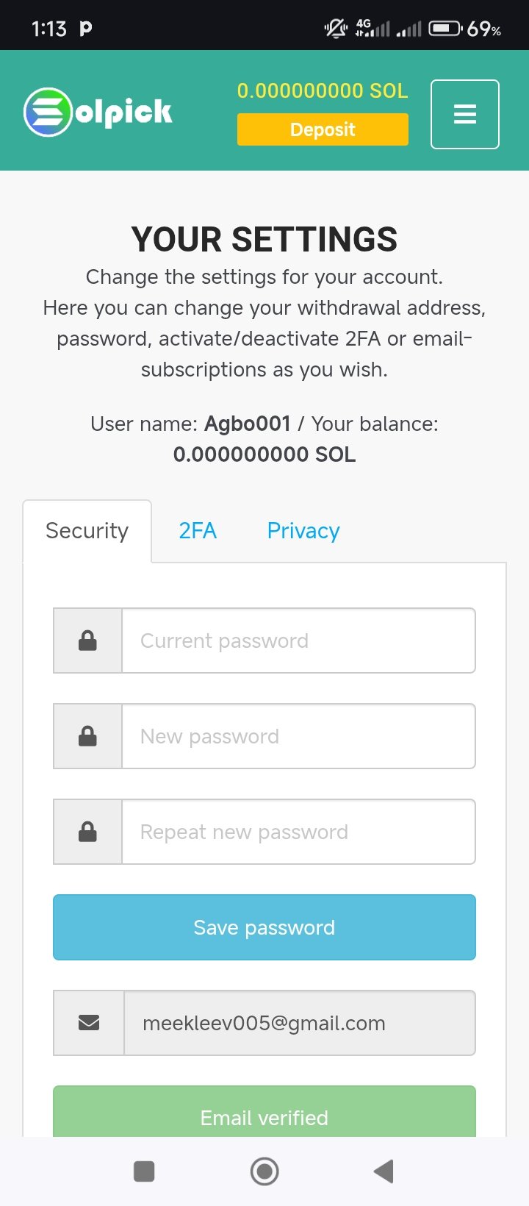
Task: Tap the Solpick logo
Action: 98,112
